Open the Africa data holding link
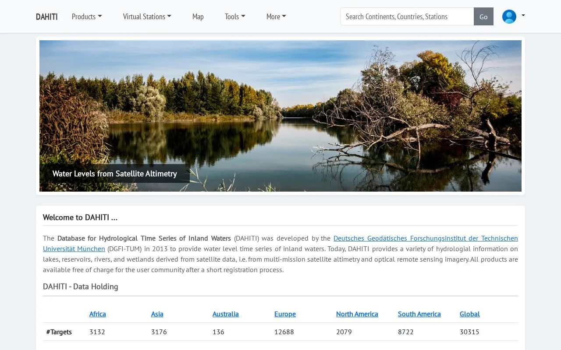 [97, 314]
